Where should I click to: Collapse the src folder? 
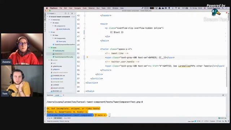(x=49, y=32)
